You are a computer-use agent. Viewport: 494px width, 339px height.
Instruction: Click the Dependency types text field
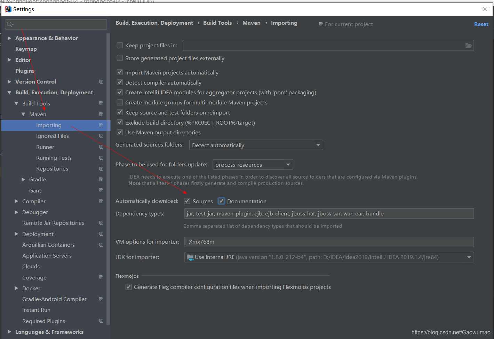(329, 214)
